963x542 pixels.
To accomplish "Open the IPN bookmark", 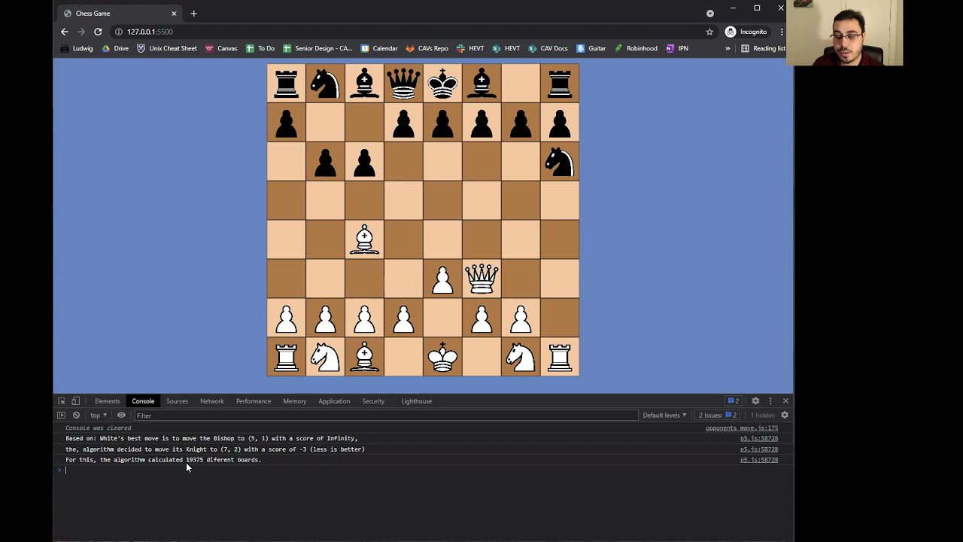I will pos(677,48).
